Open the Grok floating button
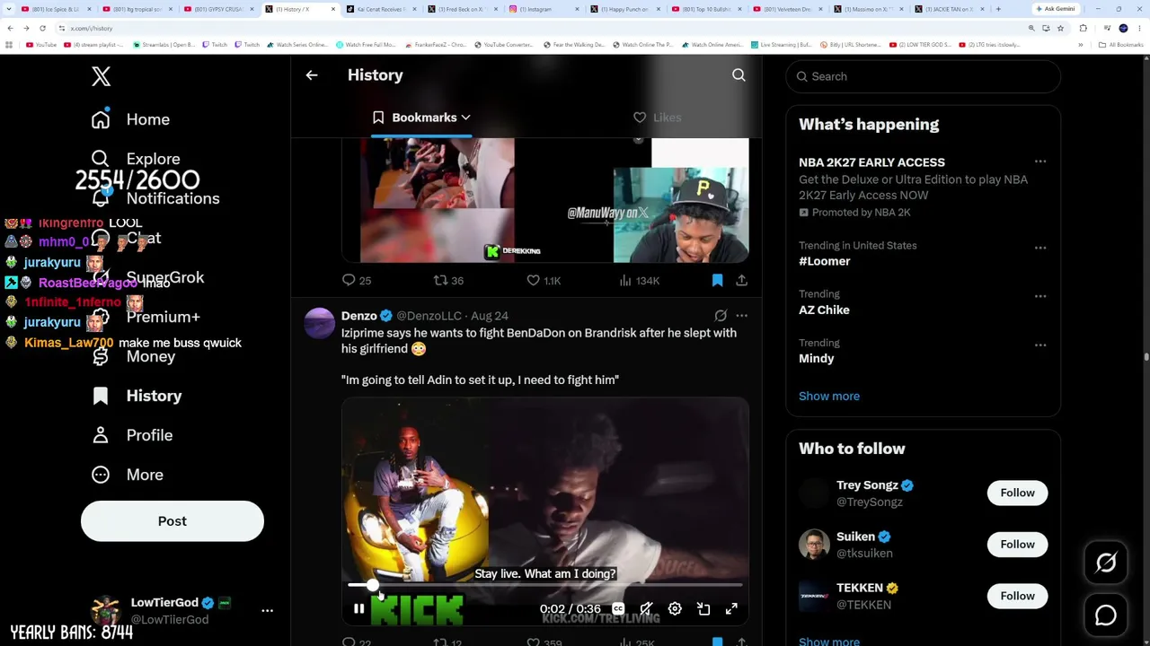1150x646 pixels. 1106,563
